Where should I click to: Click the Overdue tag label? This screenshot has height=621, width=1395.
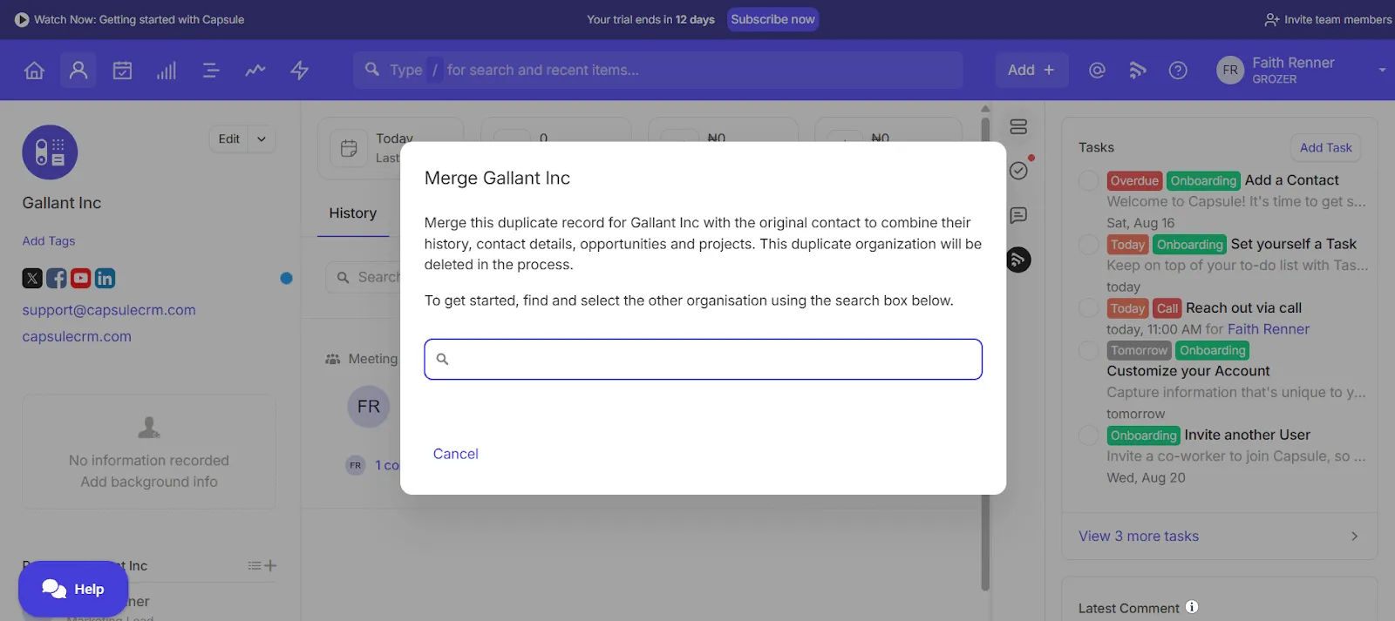(x=1134, y=181)
